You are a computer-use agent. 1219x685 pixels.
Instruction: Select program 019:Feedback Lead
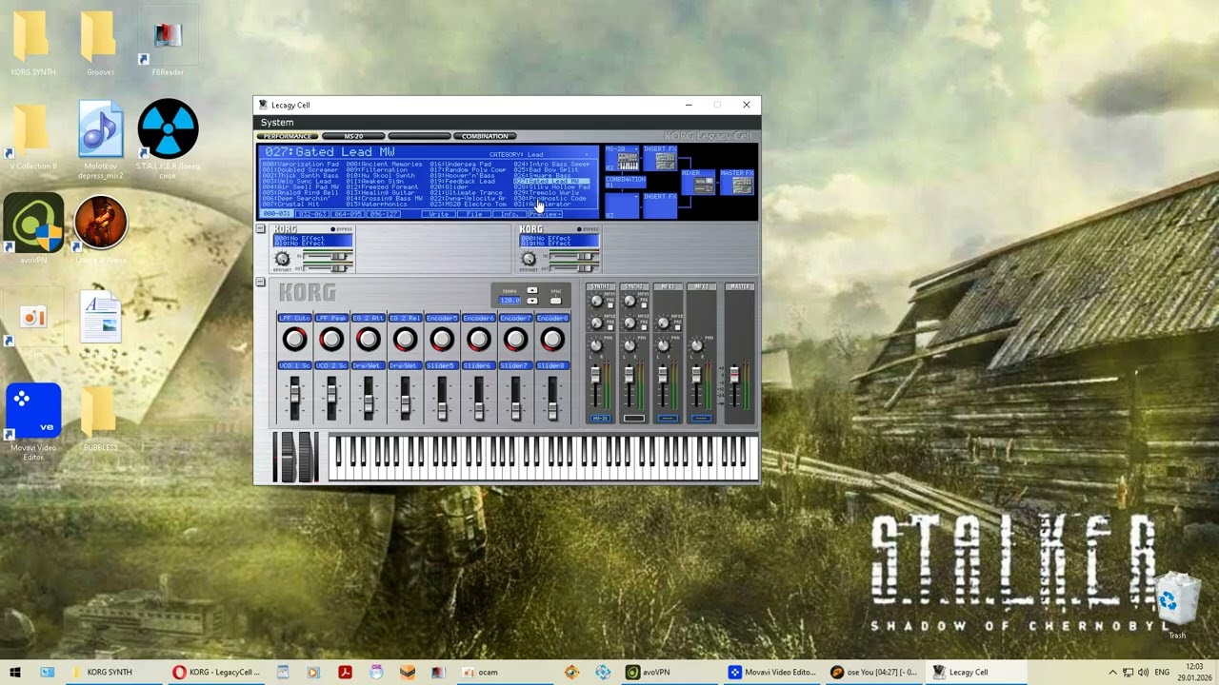(x=463, y=182)
